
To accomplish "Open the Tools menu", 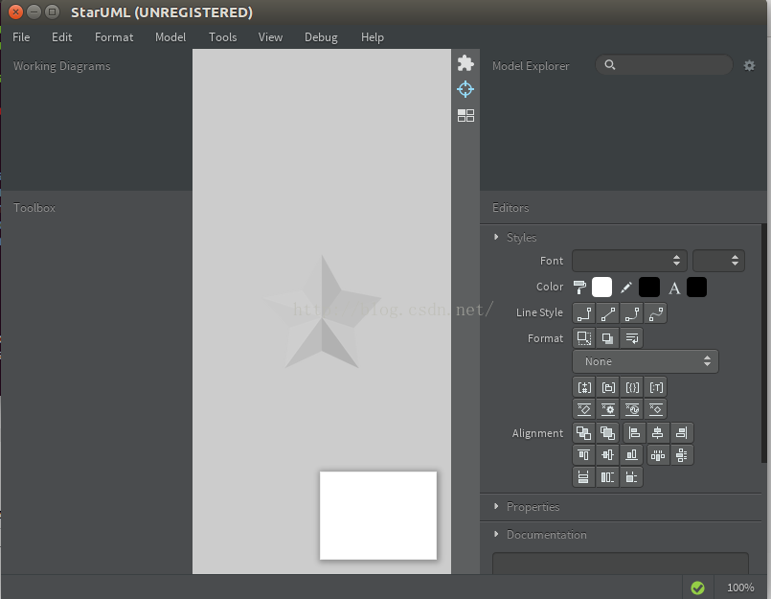I will pos(223,37).
